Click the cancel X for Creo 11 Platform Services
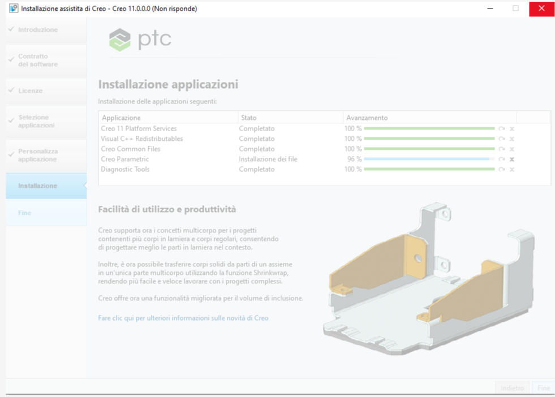The height and width of the screenshot is (397, 555). pos(512,129)
